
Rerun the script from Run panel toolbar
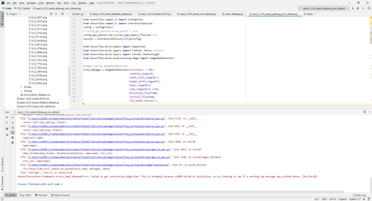pos(7,117)
